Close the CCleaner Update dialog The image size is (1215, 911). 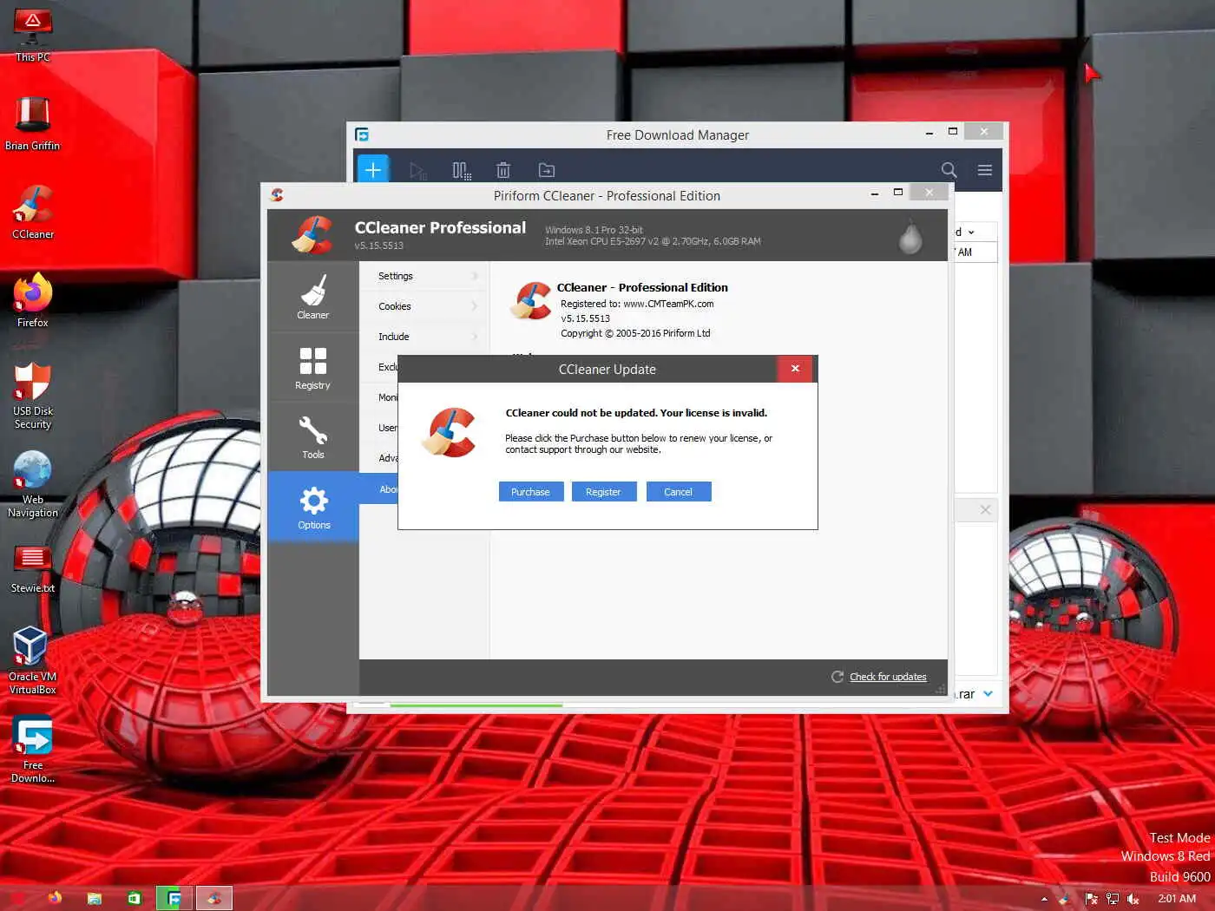point(795,369)
